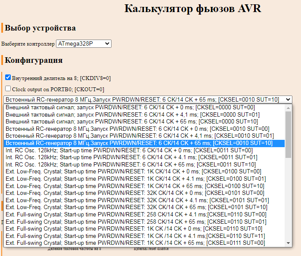
Task: Choose RC 8 MHz option CKSEL=0010 SUT=00
Action: (144, 129)
